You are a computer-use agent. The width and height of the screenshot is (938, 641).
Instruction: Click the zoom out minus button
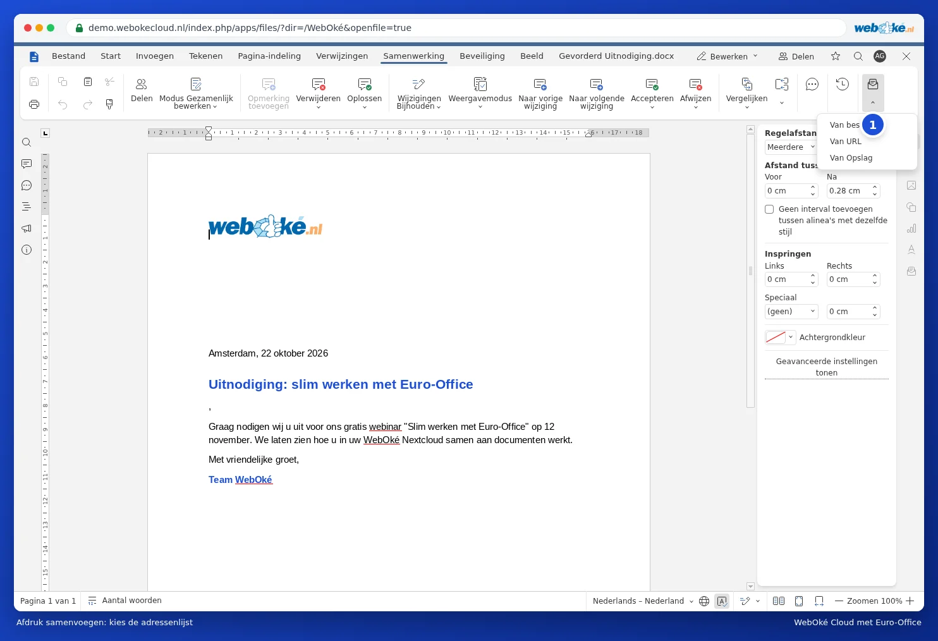tap(839, 601)
